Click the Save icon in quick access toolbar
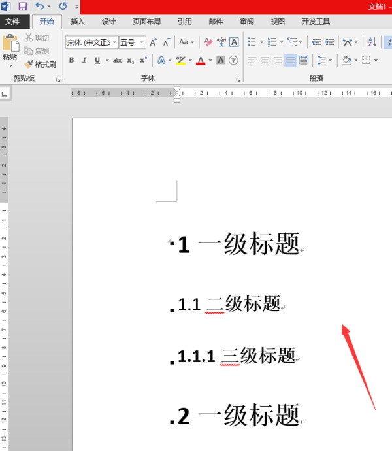Viewport: 392px width, 451px height. click(23, 7)
